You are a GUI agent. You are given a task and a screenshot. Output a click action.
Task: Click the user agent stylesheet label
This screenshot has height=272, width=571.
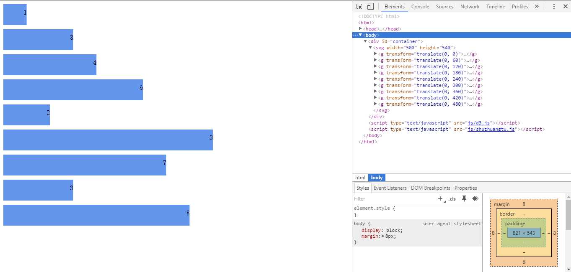[452, 224]
